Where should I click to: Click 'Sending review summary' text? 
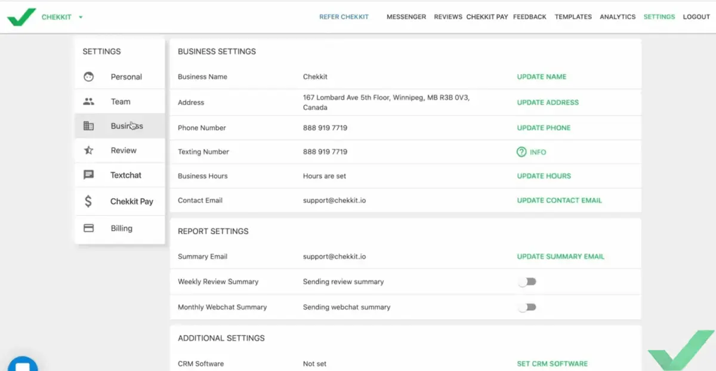point(344,282)
